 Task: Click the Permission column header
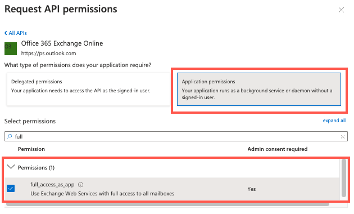(31, 149)
